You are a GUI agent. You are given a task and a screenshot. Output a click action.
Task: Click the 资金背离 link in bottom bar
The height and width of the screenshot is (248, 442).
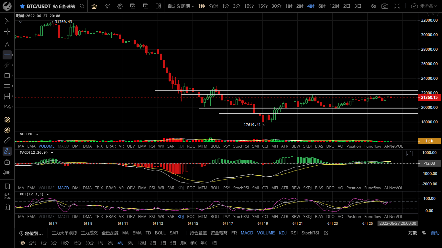coord(219,233)
